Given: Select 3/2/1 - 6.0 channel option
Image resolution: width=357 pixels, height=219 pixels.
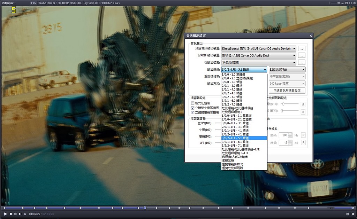Looking at the screenshot, I should (244, 101).
